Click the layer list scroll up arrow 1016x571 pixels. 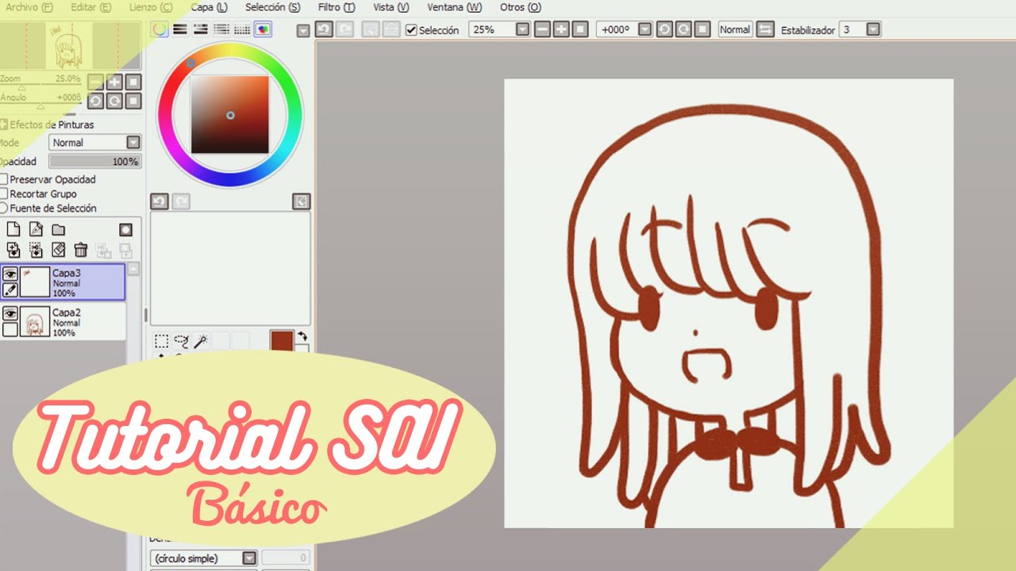(133, 270)
